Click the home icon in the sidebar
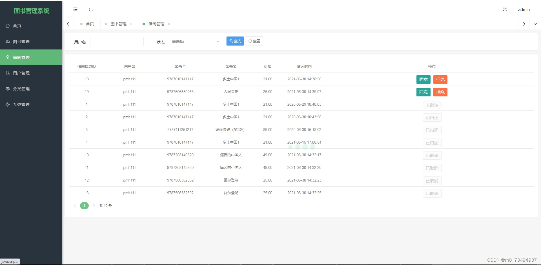 click(8, 26)
